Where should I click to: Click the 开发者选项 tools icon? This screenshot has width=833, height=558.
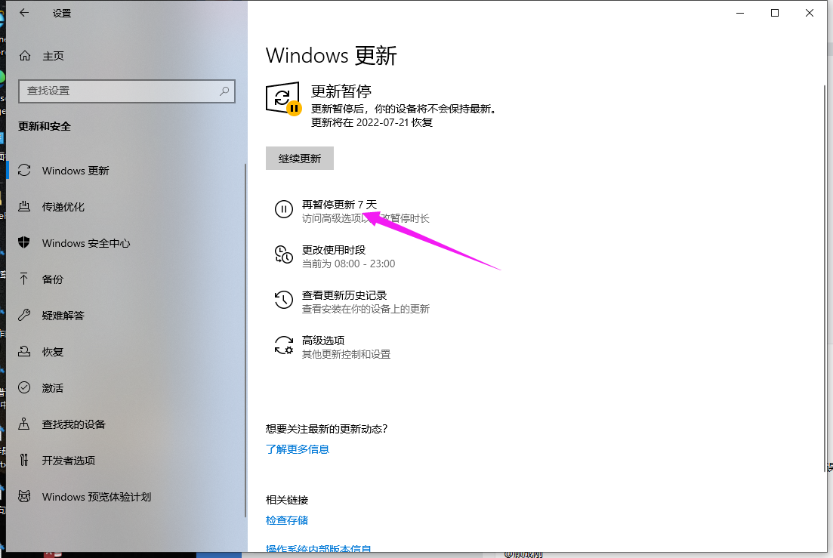(24, 460)
